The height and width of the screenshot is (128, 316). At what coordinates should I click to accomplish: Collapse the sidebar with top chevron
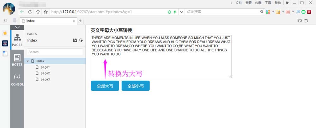(x=17, y=27)
